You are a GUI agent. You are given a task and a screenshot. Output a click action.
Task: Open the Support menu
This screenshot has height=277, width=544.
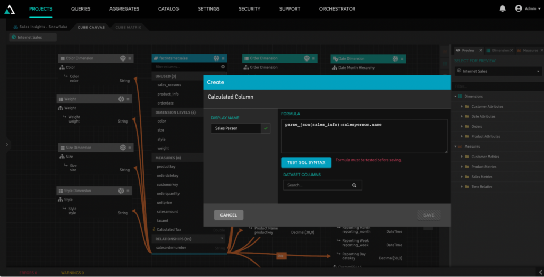[x=290, y=9]
